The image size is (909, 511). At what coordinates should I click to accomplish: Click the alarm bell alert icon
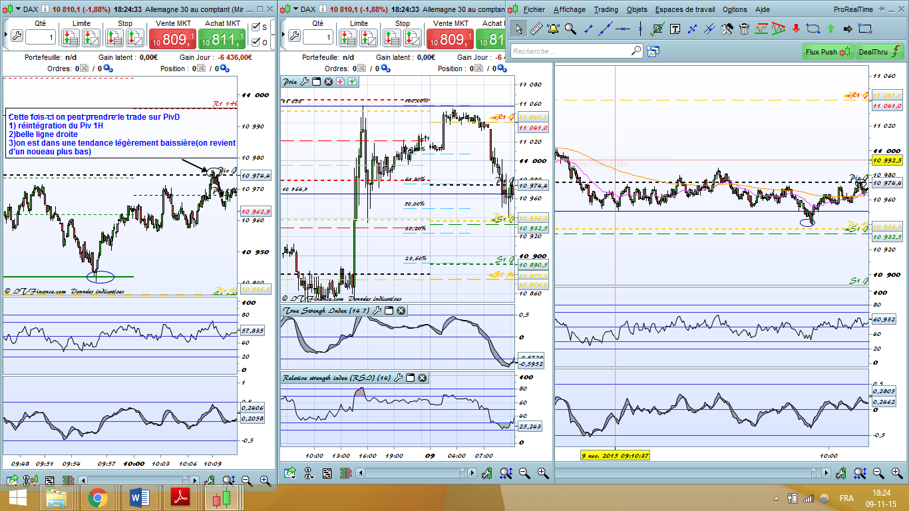click(x=553, y=29)
